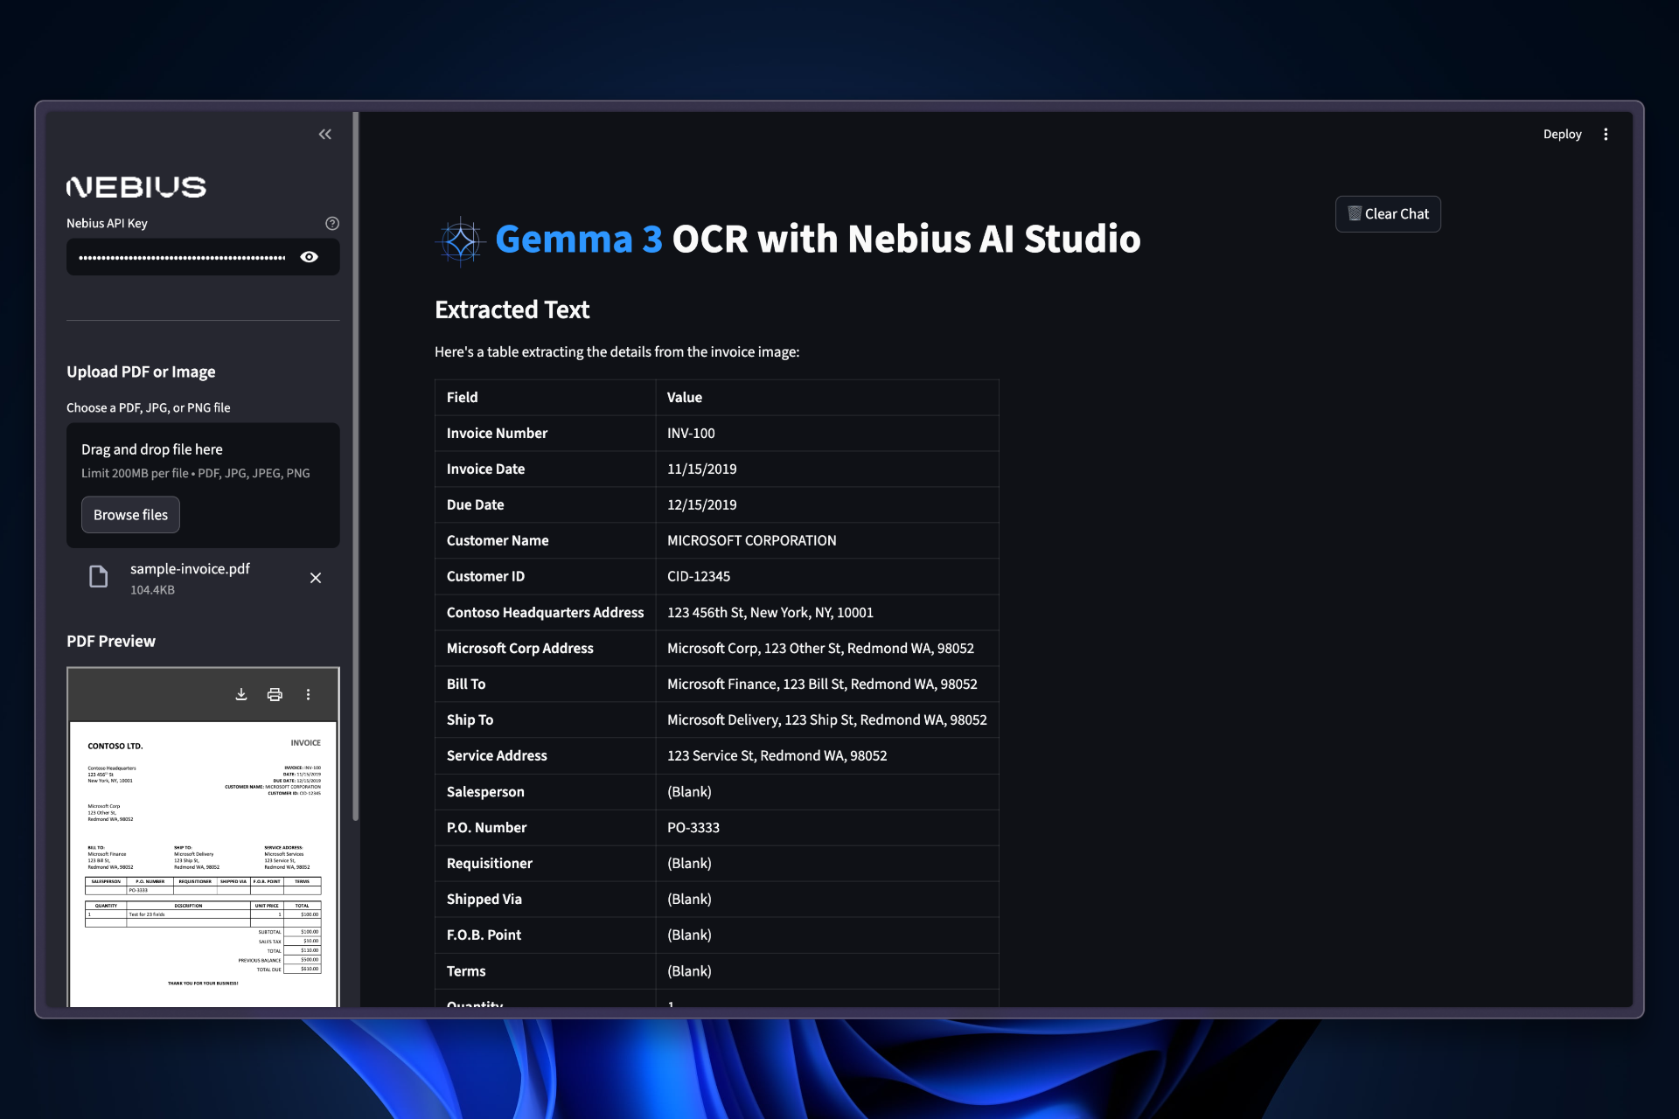Viewport: 1679px width, 1119px height.
Task: Click the Extracted Text heading
Action: click(512, 309)
